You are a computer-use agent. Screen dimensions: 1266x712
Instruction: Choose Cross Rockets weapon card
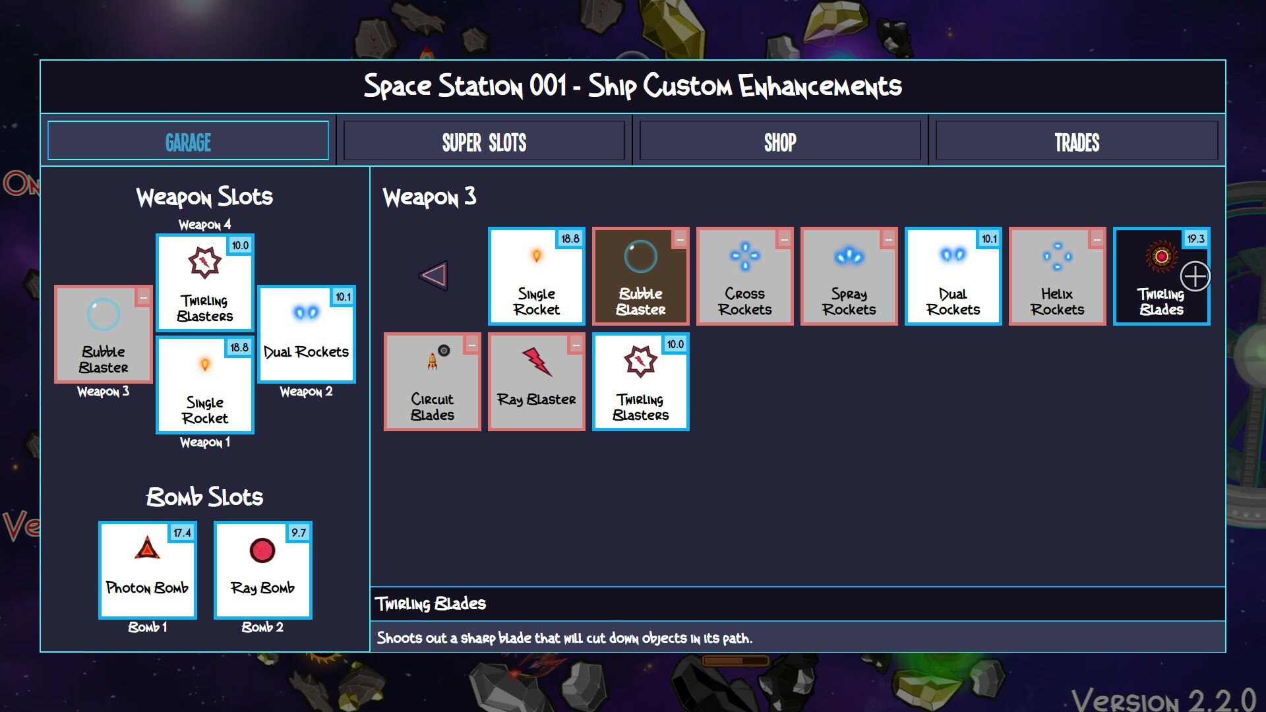pyautogui.click(x=745, y=276)
